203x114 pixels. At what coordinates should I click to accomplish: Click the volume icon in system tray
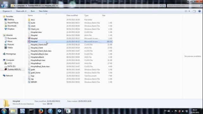click(183, 111)
